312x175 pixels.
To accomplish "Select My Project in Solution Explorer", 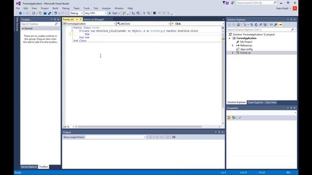I will click(246, 42).
